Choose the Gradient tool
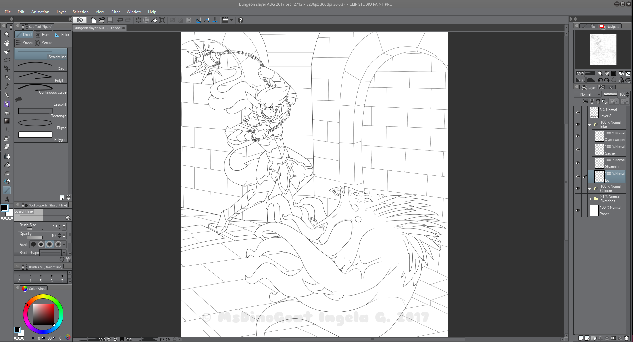This screenshot has width=633, height=342. (7, 121)
